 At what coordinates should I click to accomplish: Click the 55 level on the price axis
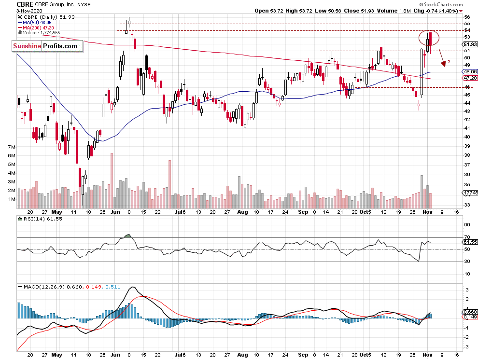pyautogui.click(x=467, y=24)
